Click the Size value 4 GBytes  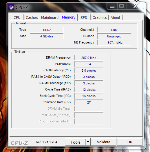[47, 36]
